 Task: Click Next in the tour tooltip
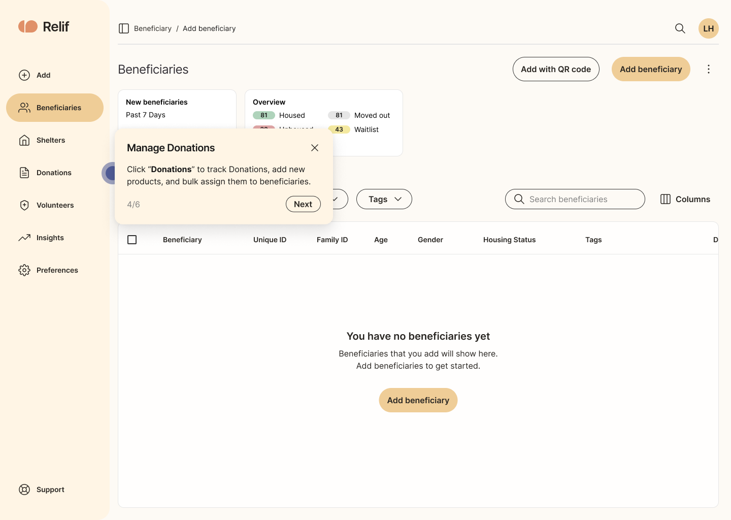[x=303, y=204]
